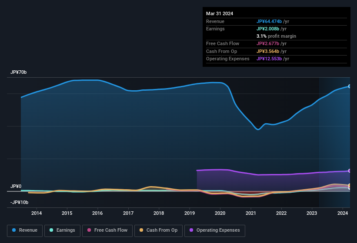Screen dimensions: 357x243
Task: Click the Mar 31 2024 tooltip date header
Action: point(220,13)
